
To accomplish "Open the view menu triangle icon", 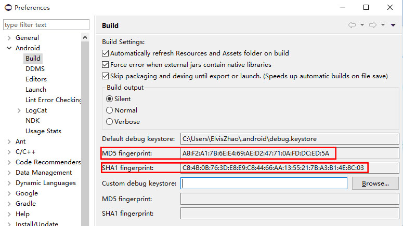I will pyautogui.click(x=393, y=25).
